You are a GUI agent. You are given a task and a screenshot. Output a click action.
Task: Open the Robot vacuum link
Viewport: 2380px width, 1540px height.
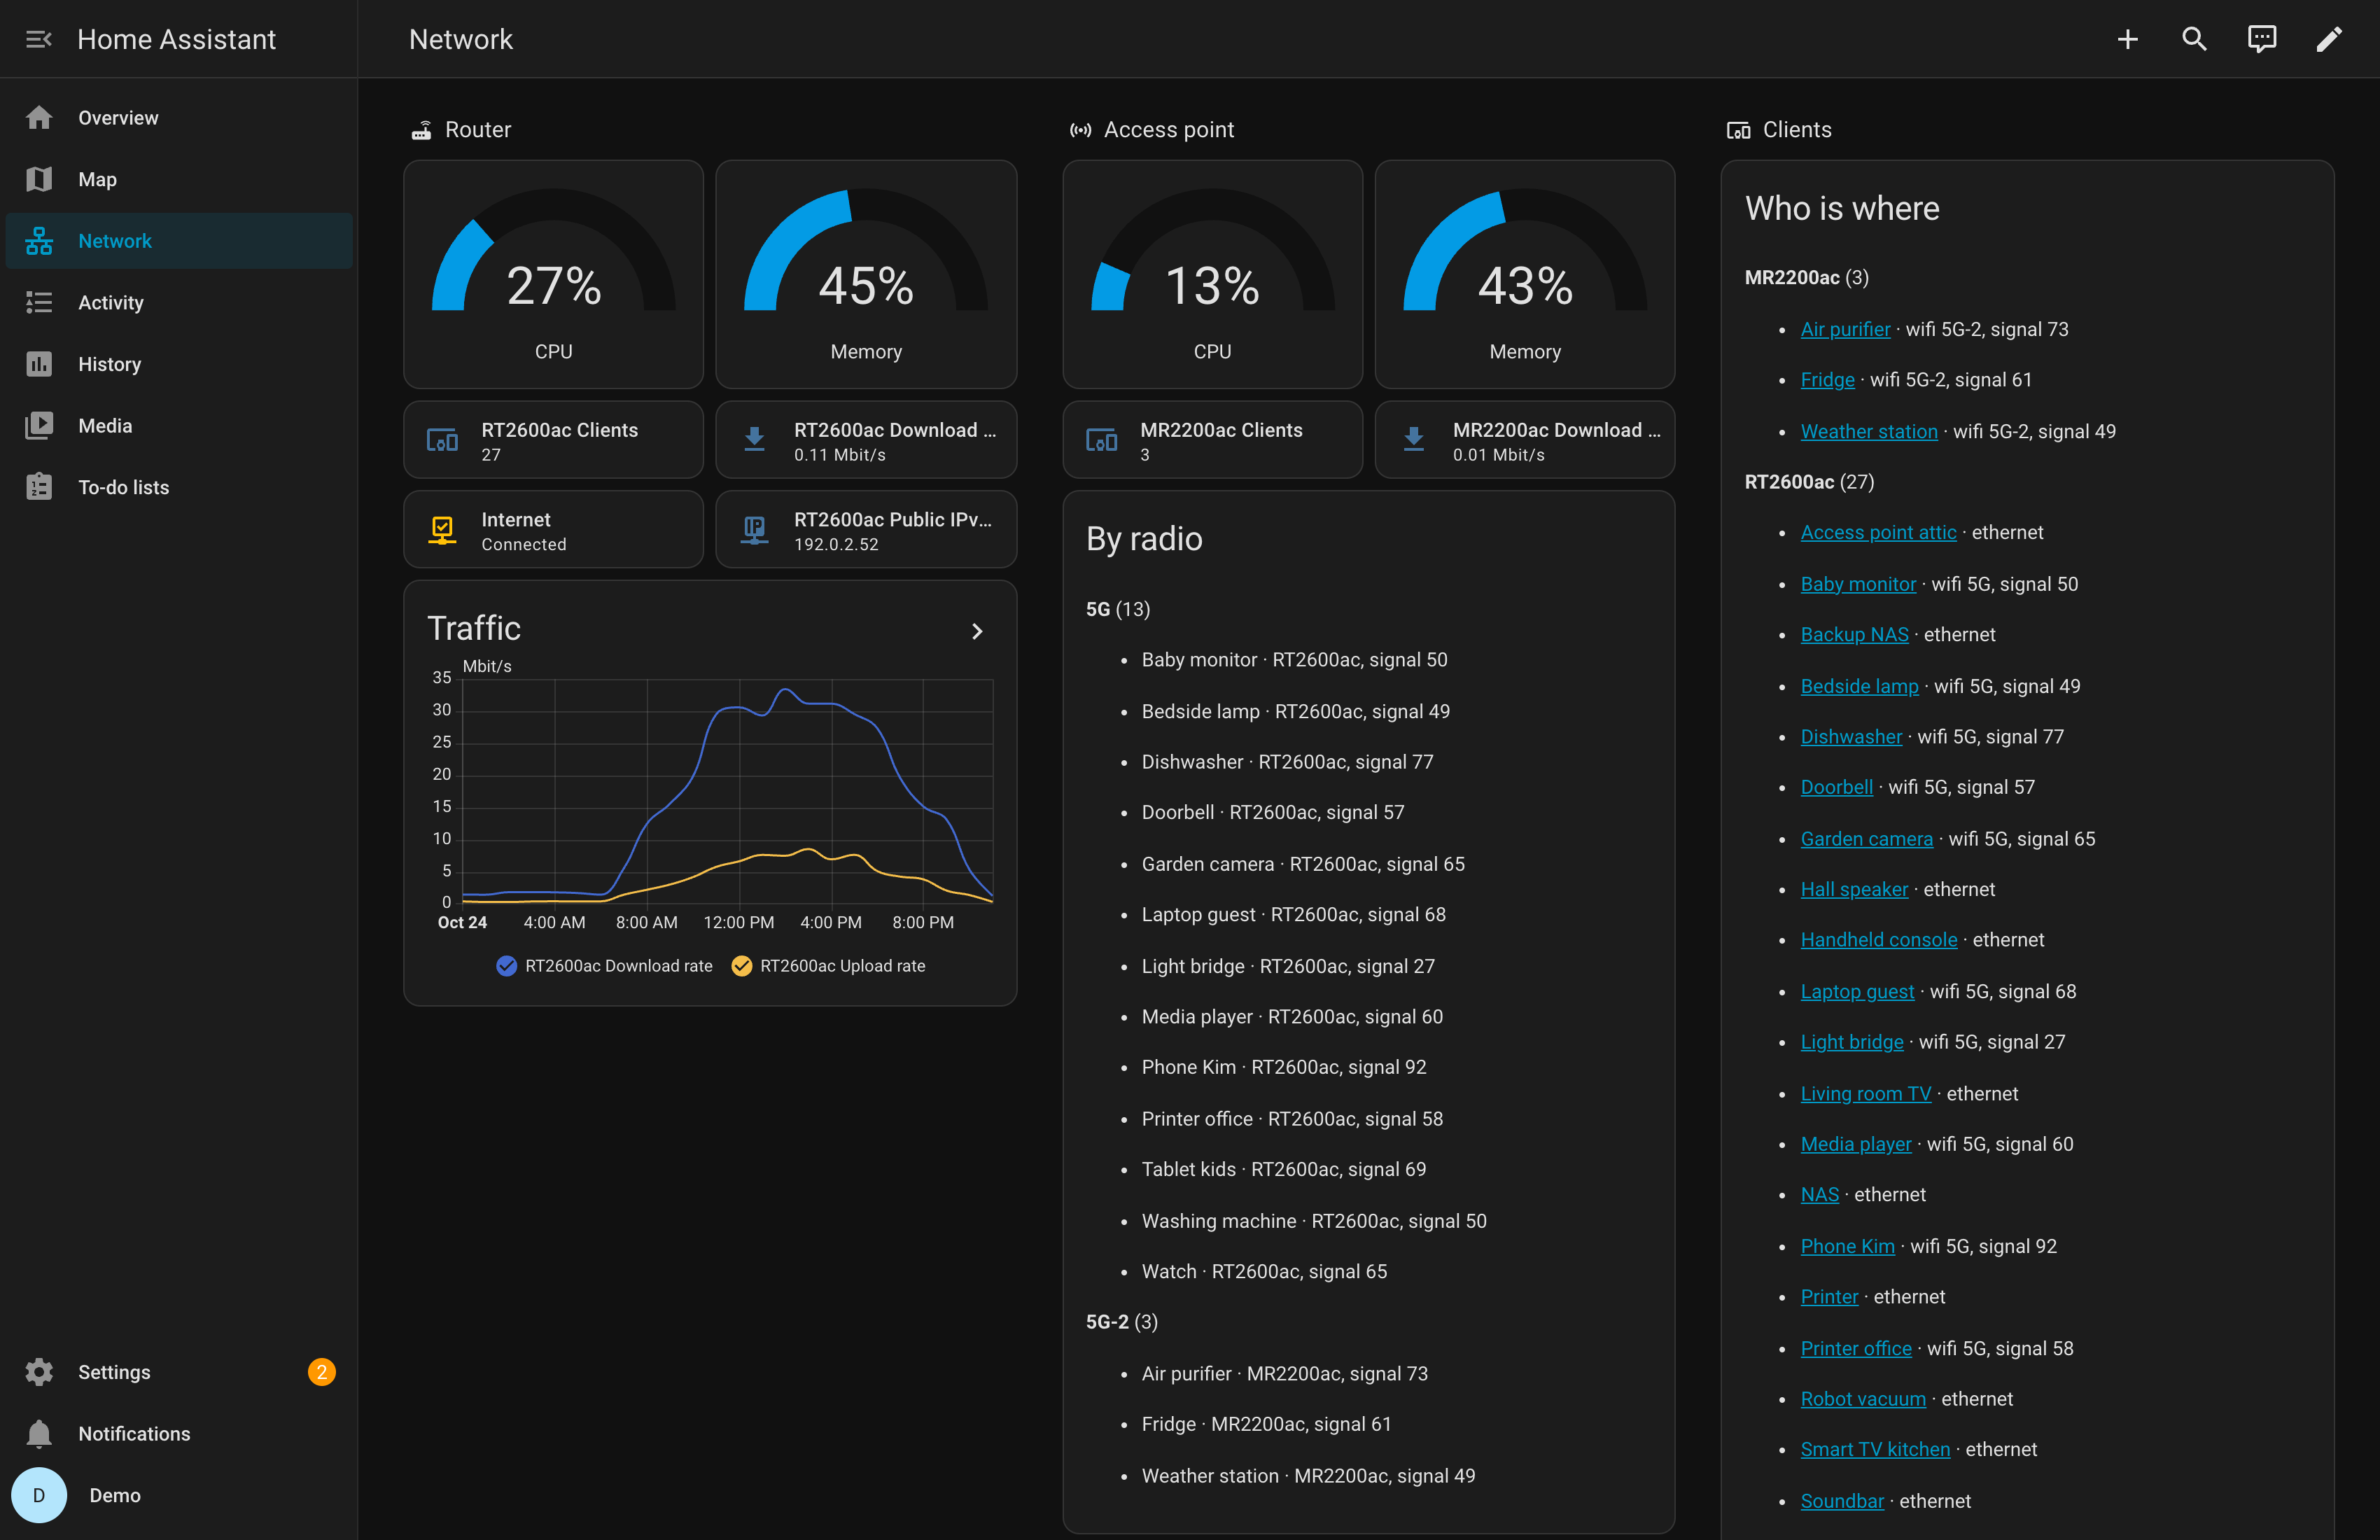tap(1863, 1399)
